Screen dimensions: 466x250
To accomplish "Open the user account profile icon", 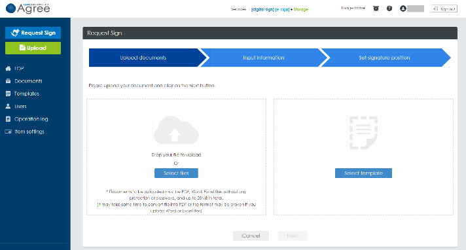I will click(x=403, y=9).
